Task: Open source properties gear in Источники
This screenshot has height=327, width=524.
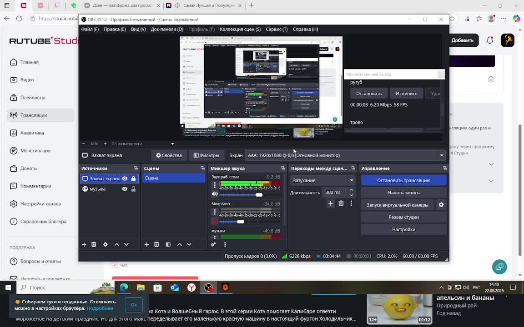Action: [x=105, y=245]
